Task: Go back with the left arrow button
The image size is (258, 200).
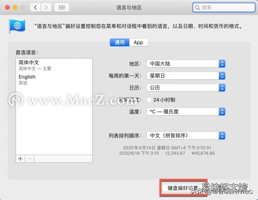Action: point(35,7)
